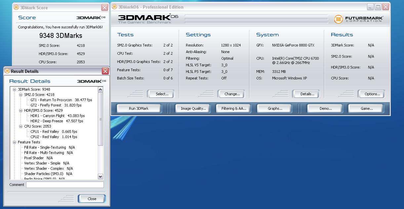This screenshot has height=209, width=404.
Task: Click the Run 3DMark button
Action: (139, 108)
